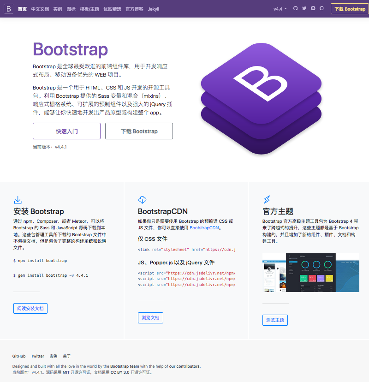The width and height of the screenshot is (369, 382).
Task: Click the large stacked Bootstrap logo graphic
Action: point(261,98)
